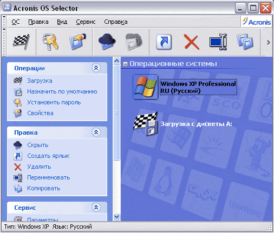
Task: Click Назначить по умолчанию link
Action: [62, 91]
